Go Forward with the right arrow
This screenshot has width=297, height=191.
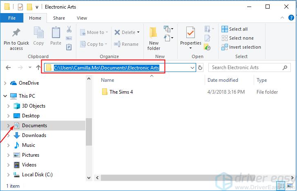[x=20, y=67]
